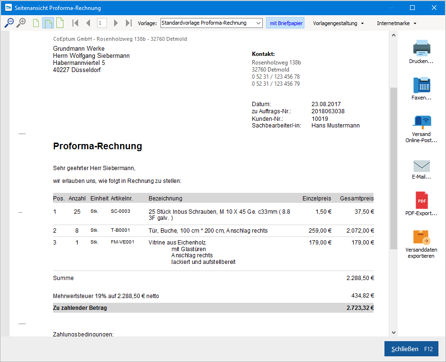The image size is (446, 362).
Task: Click the Zu zahlender Betrag label
Action: (x=80, y=308)
